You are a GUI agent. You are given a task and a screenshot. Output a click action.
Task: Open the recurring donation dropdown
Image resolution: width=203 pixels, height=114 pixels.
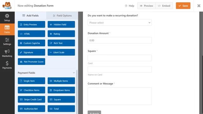pos(120,22)
